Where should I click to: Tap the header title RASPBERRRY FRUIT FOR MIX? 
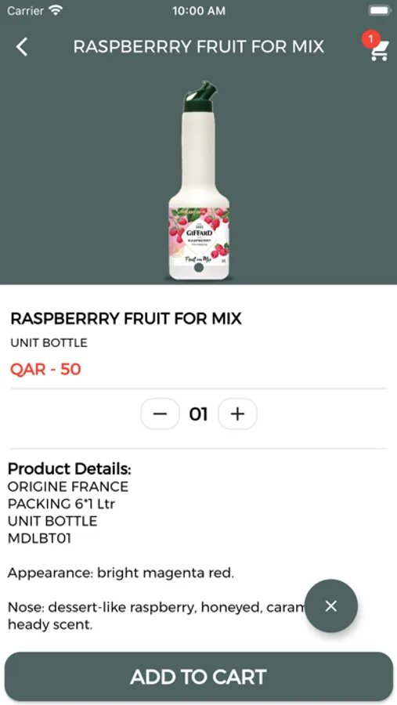click(x=199, y=47)
